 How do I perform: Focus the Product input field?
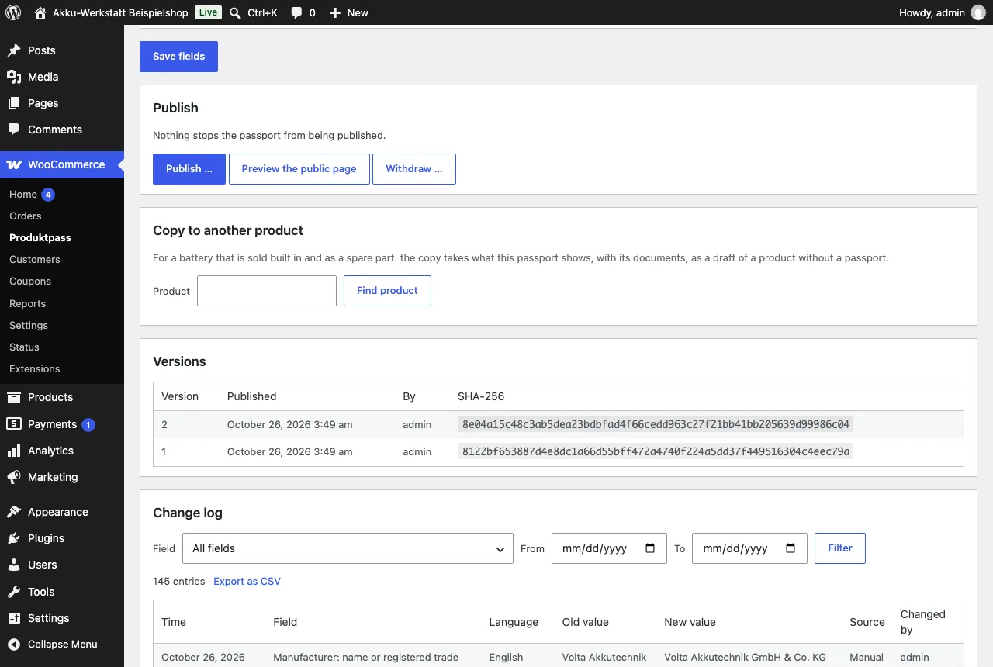click(267, 291)
